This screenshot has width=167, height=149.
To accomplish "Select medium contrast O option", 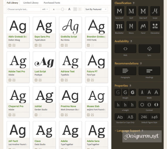I will [149, 104].
